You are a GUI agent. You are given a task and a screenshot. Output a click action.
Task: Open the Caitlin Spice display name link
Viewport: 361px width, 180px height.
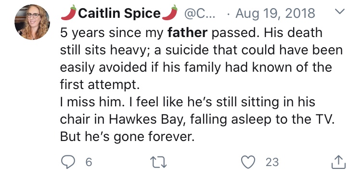coord(119,13)
